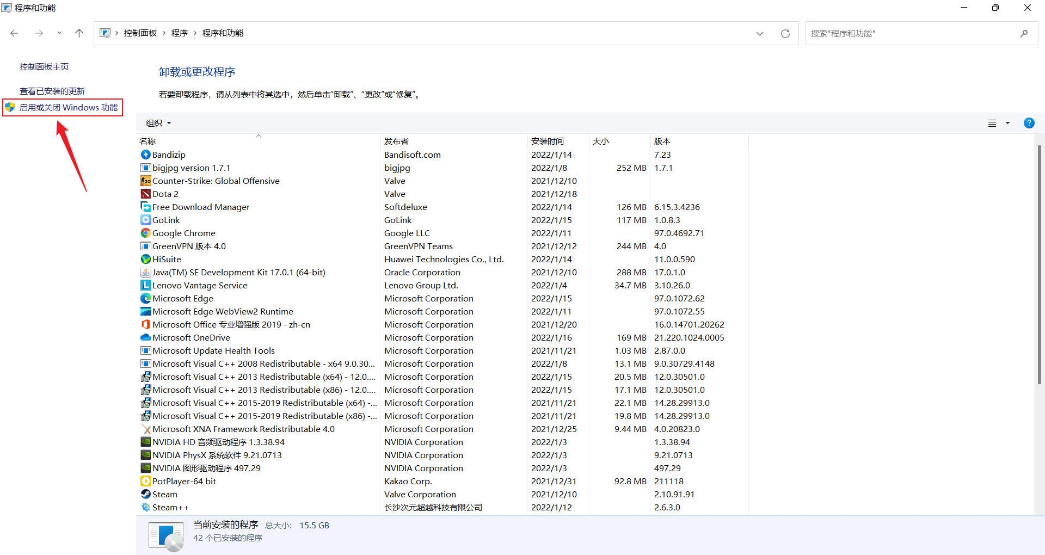Open the view options dropdown arrow
The image size is (1045, 555).
(1007, 123)
